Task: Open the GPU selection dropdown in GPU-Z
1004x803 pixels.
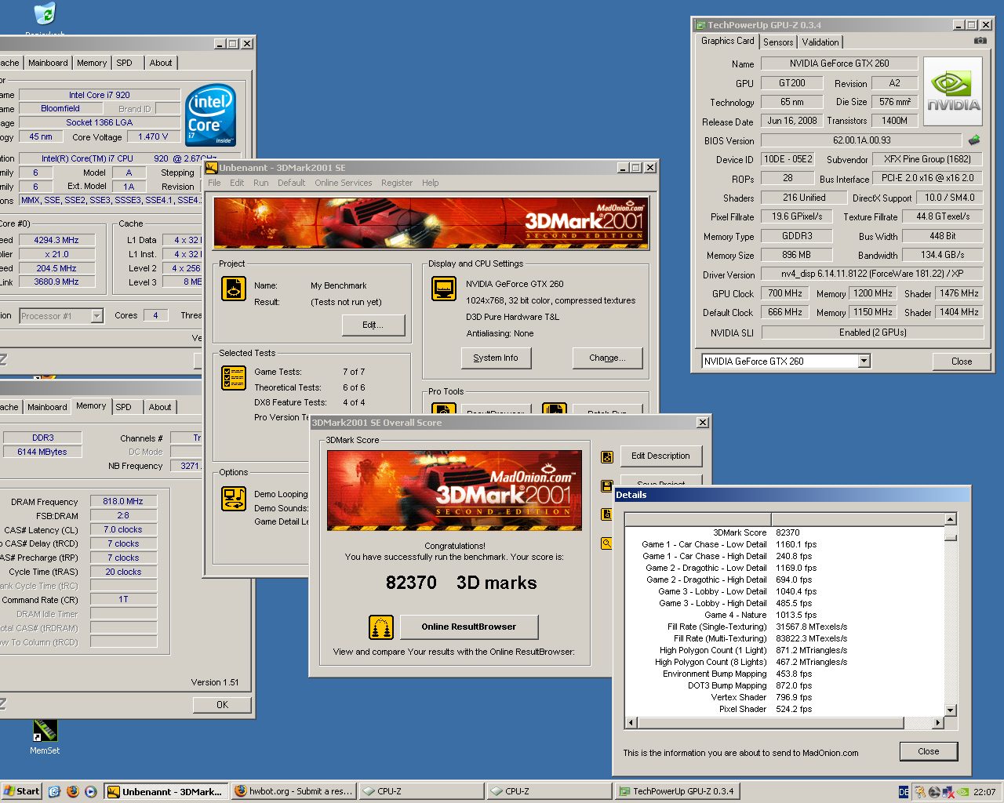Action: [864, 362]
